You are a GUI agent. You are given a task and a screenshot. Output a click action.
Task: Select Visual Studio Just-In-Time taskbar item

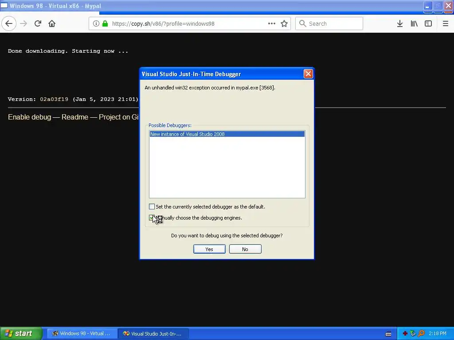click(153, 333)
